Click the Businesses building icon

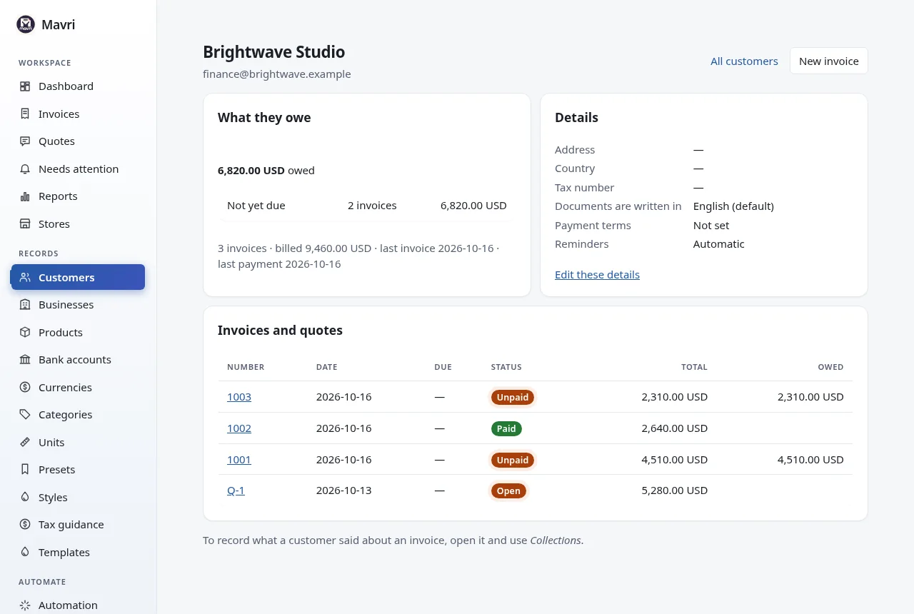[25, 305]
